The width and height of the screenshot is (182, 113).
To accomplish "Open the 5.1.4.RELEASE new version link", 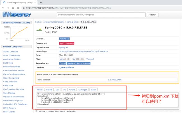I will (115, 80).
